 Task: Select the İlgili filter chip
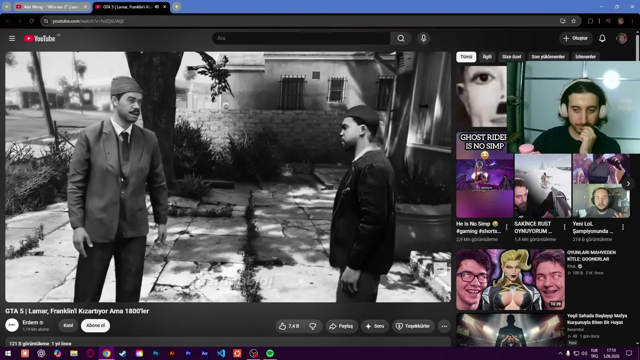pyautogui.click(x=487, y=56)
